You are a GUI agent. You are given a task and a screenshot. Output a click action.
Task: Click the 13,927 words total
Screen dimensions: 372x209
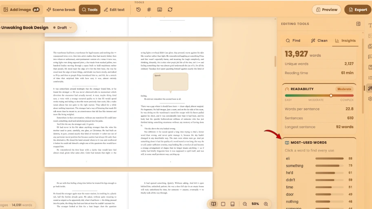click(303, 54)
